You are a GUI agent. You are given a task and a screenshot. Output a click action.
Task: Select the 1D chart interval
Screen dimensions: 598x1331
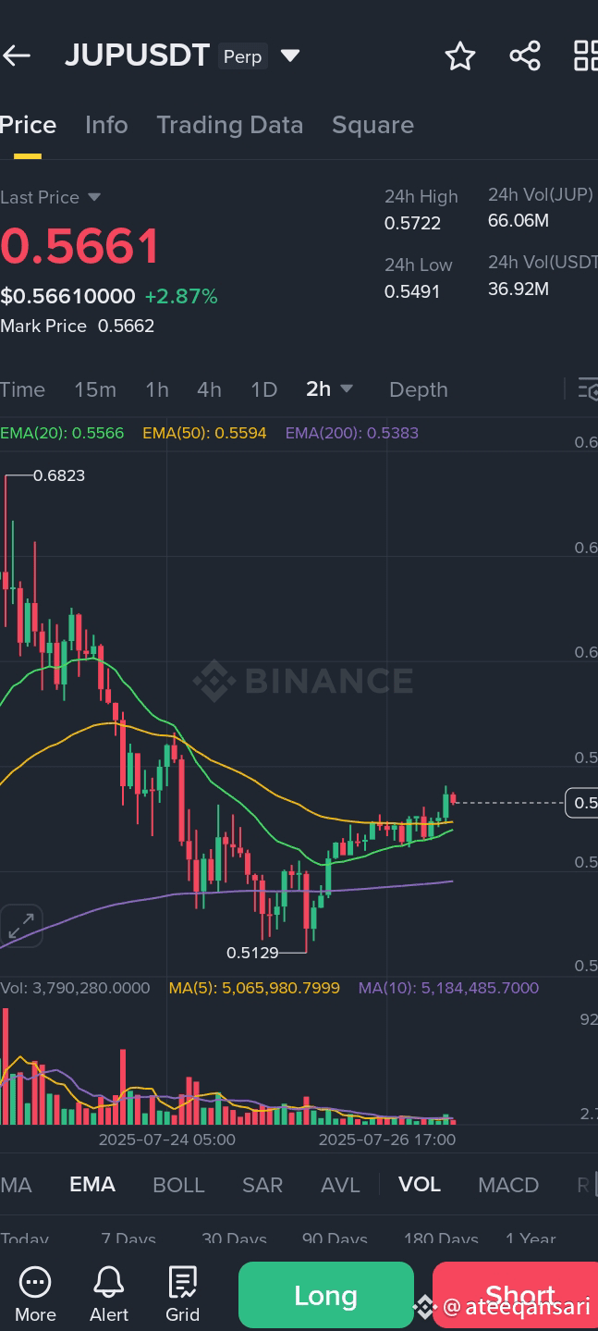coord(264,389)
